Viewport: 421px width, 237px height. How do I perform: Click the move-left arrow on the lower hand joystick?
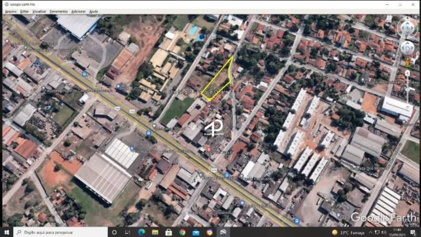403,48
